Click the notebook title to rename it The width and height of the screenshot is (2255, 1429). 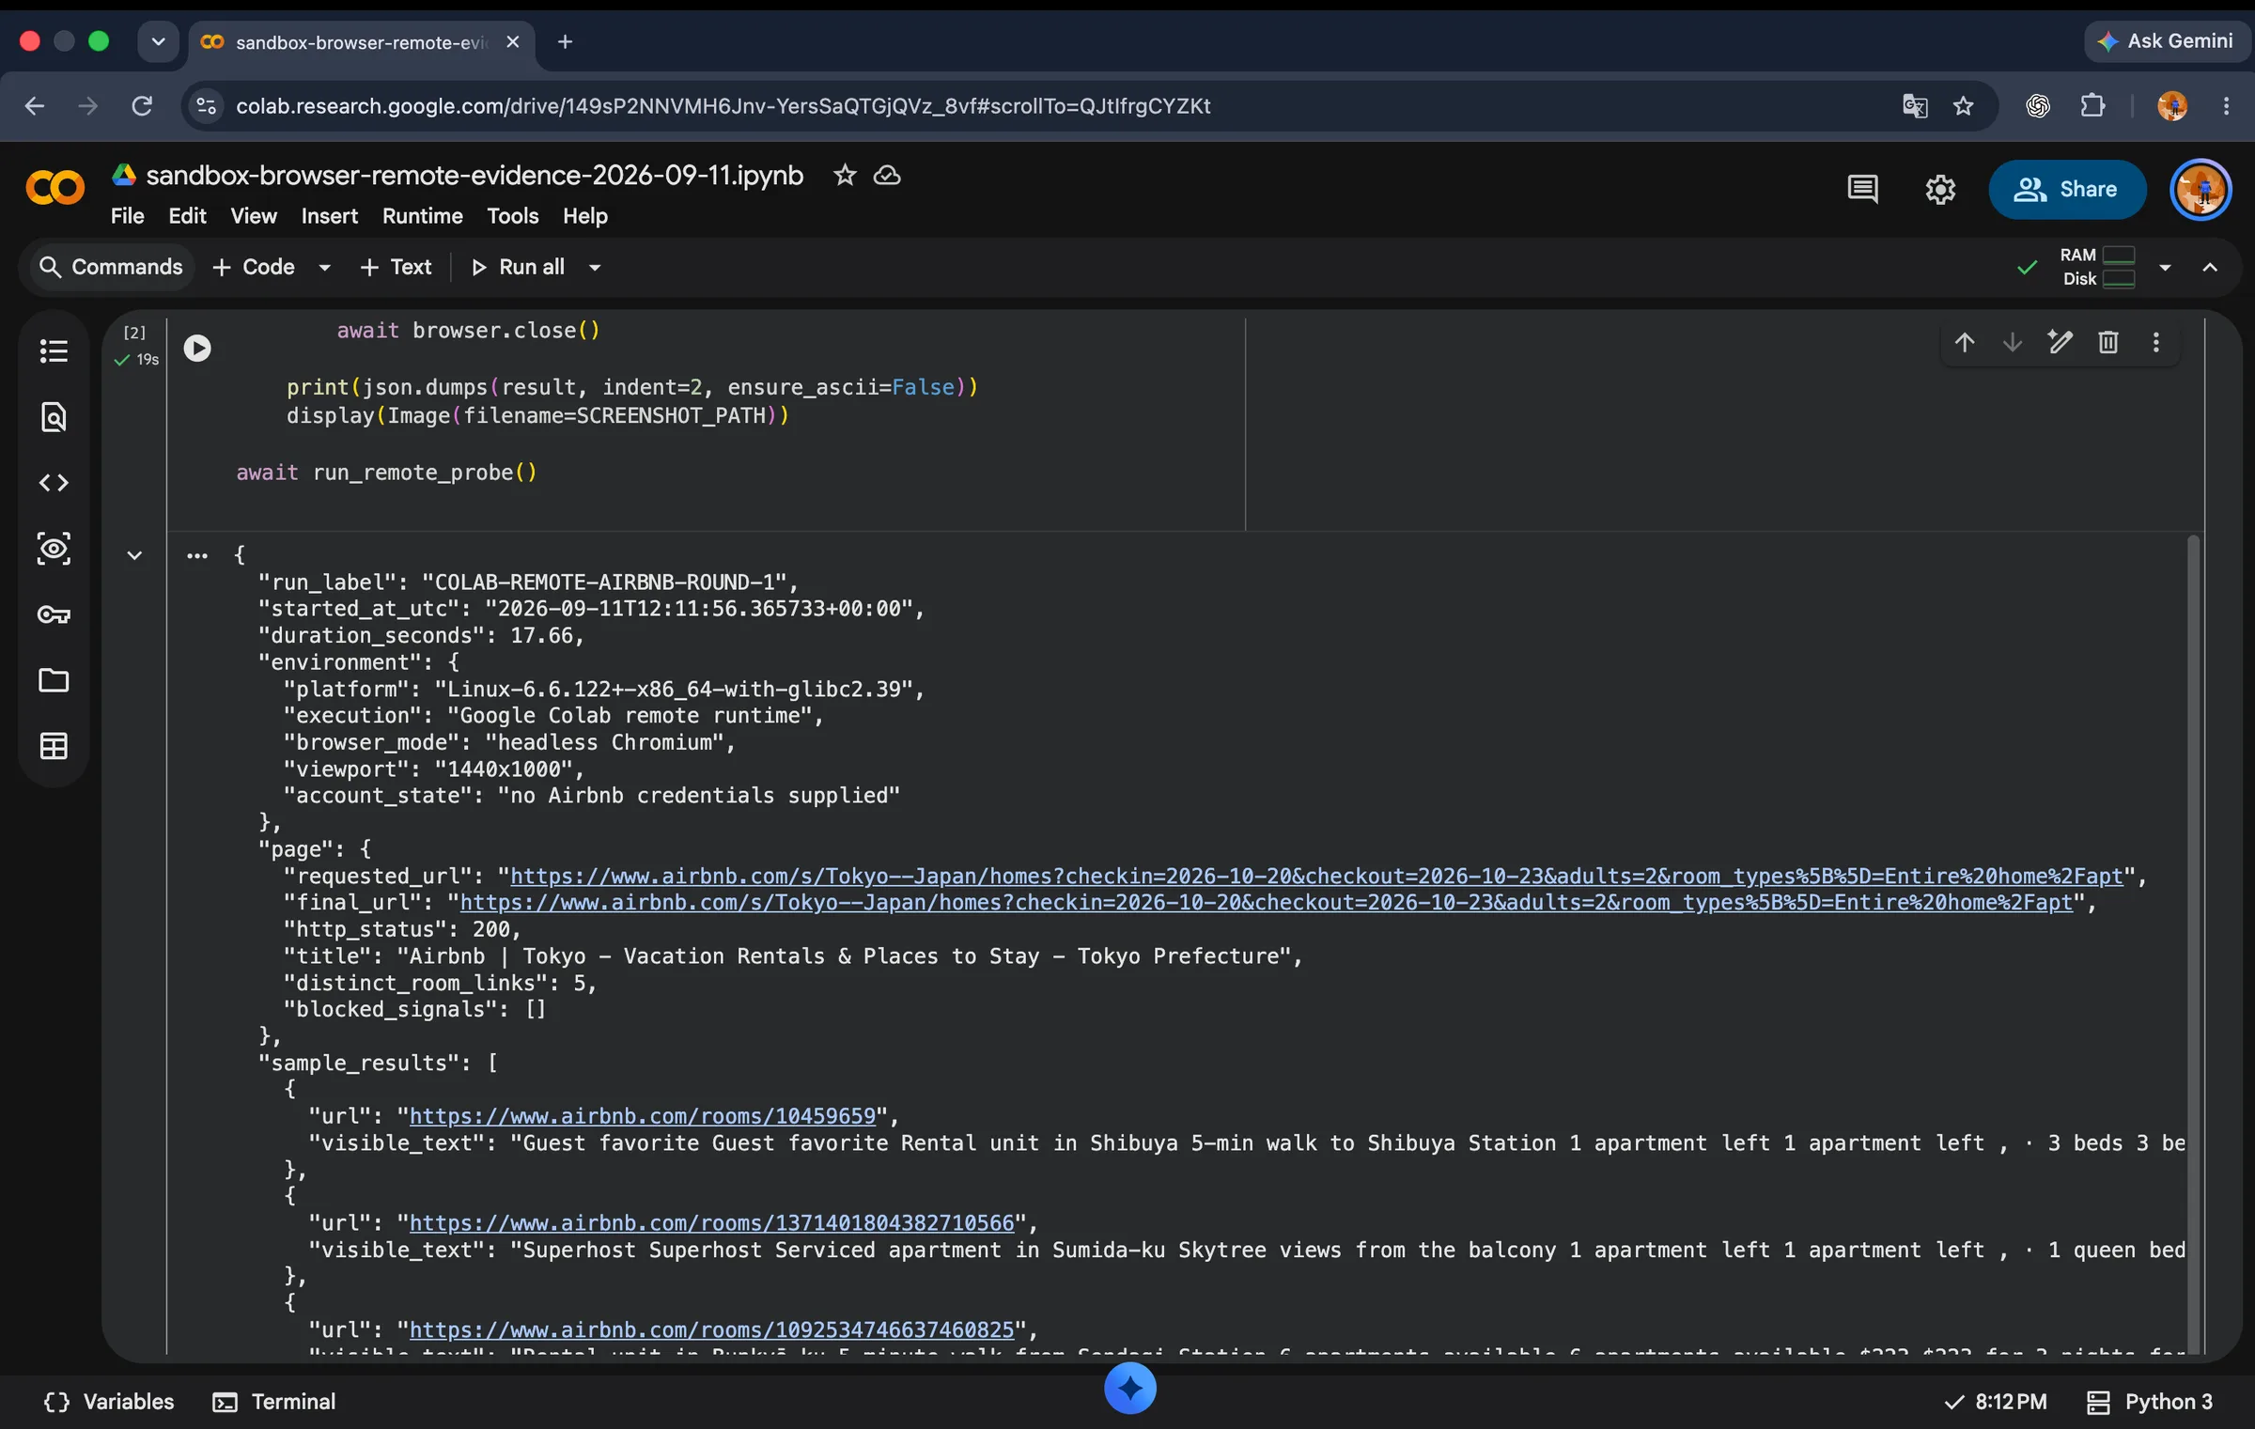[x=474, y=176]
